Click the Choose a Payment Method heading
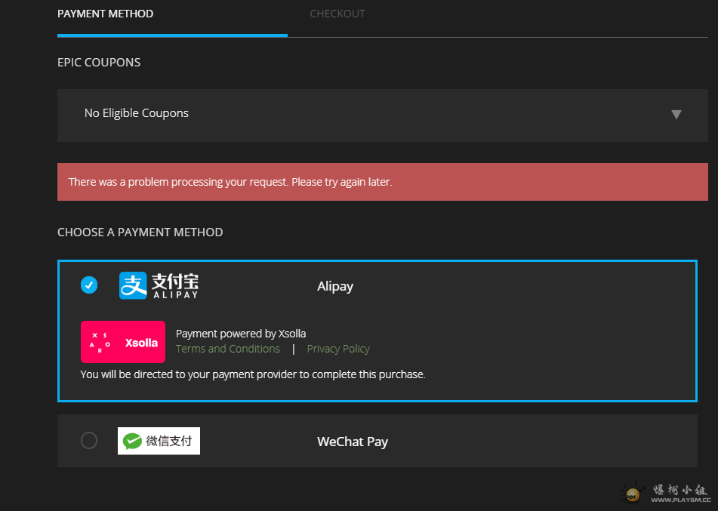 [140, 232]
